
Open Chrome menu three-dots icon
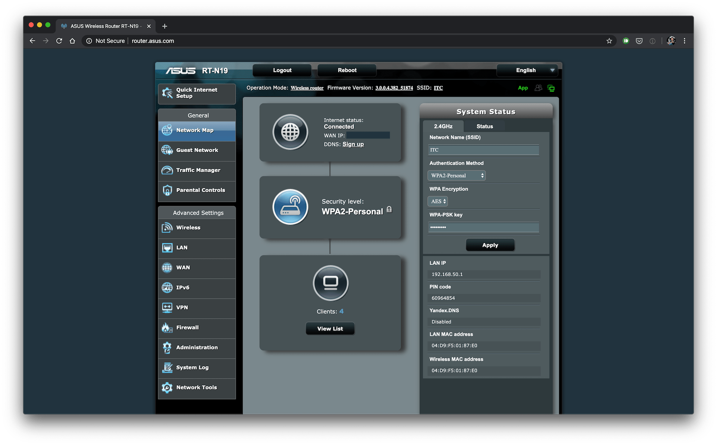point(684,41)
